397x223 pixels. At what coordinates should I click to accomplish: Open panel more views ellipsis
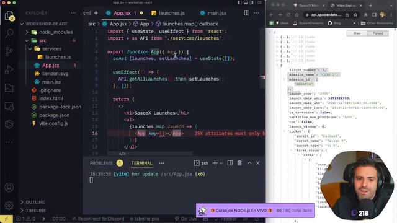coord(161,163)
